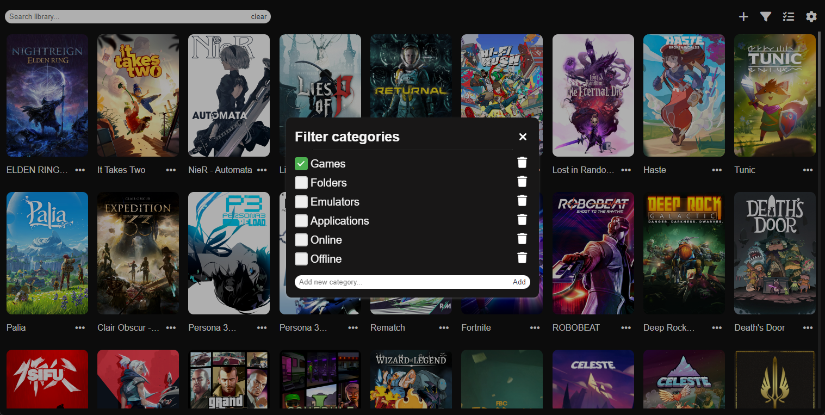
Task: Click the Add button to create category
Action: 518,282
